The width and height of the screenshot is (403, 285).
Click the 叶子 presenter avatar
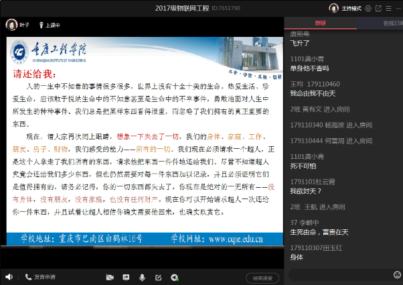(11, 24)
